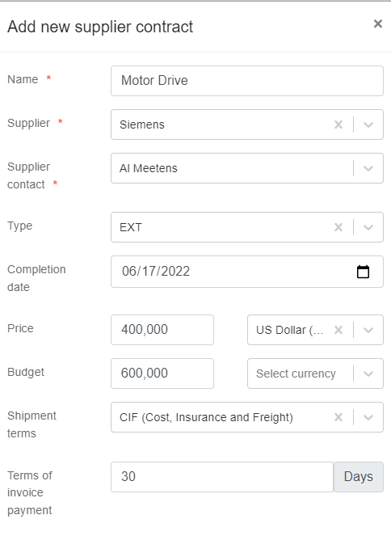The width and height of the screenshot is (391, 536).
Task: Edit the Budget amount field
Action: (x=162, y=374)
